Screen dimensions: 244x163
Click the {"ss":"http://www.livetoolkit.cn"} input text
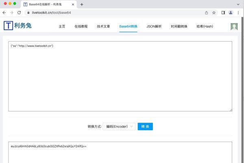coord(32,46)
